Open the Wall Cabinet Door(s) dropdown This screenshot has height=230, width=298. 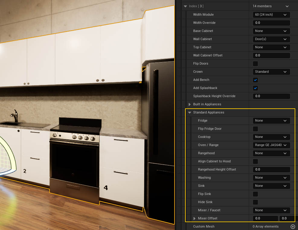pyautogui.click(x=271, y=39)
